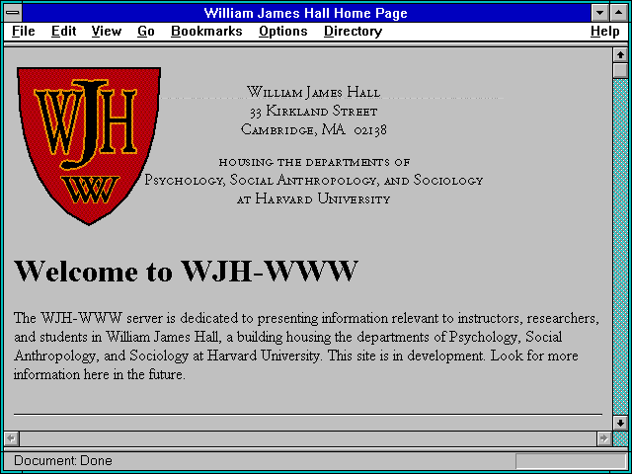Image resolution: width=632 pixels, height=474 pixels.
Task: Click the Welcome to WJH-WWW heading
Action: coord(186,271)
